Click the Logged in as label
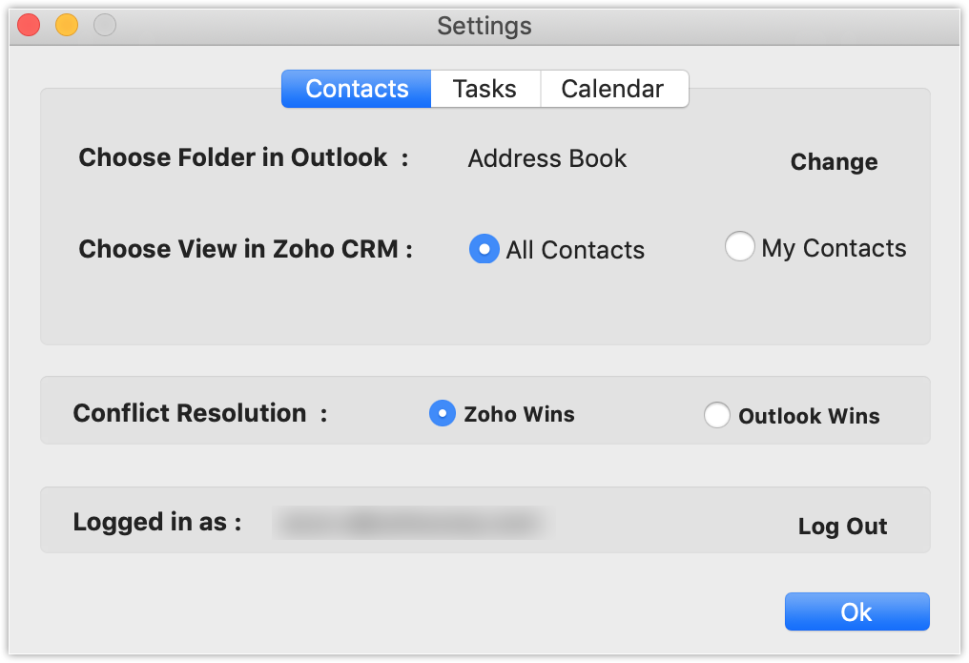 (157, 522)
